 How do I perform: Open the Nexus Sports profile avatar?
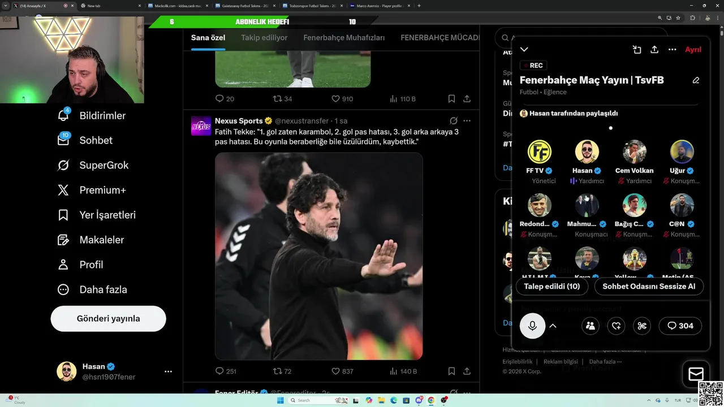(201, 126)
